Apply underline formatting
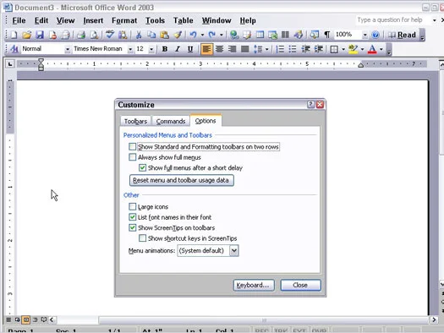This screenshot has width=444, height=333. pos(190,49)
